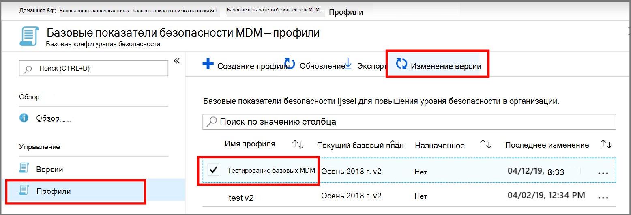631x215 pixels.
Task: Click the Обновление refresh icon
Action: pyautogui.click(x=290, y=63)
